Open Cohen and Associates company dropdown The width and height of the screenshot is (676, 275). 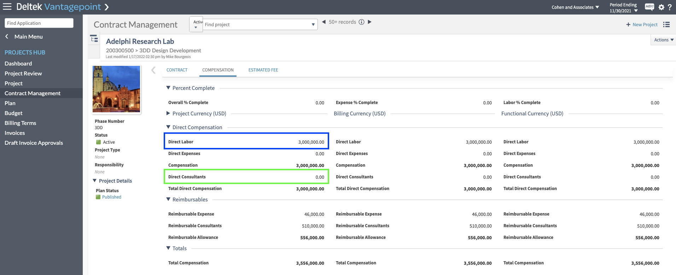click(x=575, y=7)
